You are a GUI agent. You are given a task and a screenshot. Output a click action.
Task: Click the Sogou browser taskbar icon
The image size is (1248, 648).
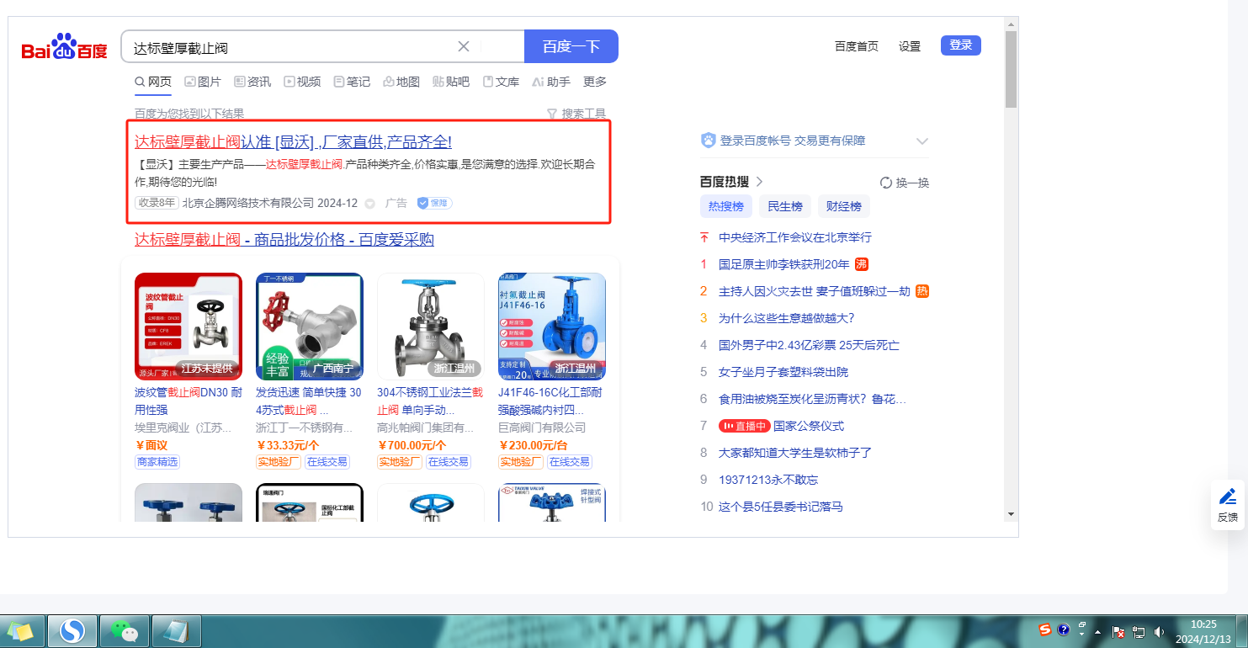point(72,630)
